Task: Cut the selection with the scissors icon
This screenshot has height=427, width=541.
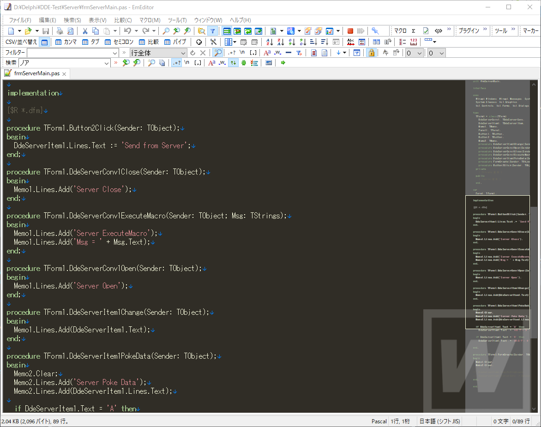Action: click(x=85, y=31)
